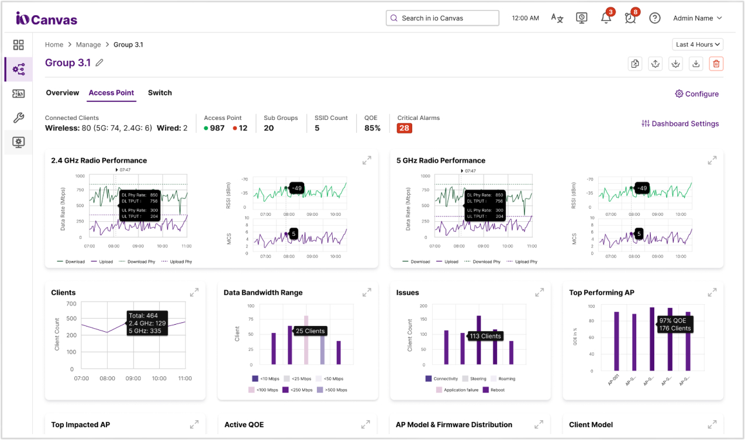
Task: Click the red delete trash icon
Action: pyautogui.click(x=716, y=64)
